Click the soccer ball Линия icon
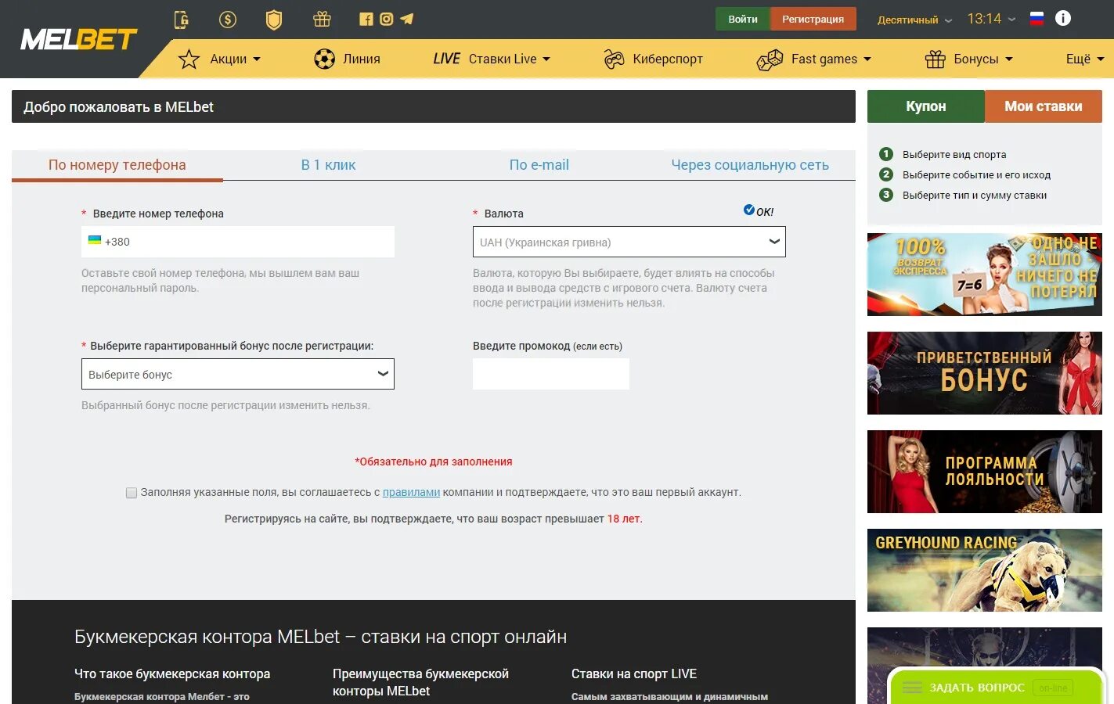This screenshot has height=704, width=1114. [x=324, y=59]
